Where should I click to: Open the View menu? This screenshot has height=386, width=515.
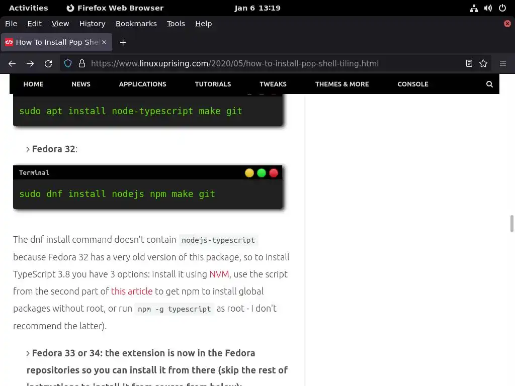pyautogui.click(x=60, y=24)
